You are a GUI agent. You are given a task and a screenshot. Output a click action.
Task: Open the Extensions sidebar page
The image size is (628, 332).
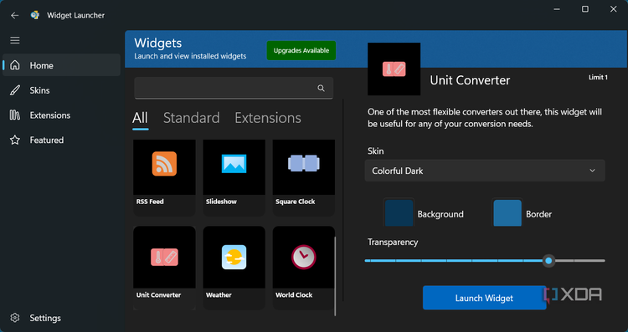(61, 115)
